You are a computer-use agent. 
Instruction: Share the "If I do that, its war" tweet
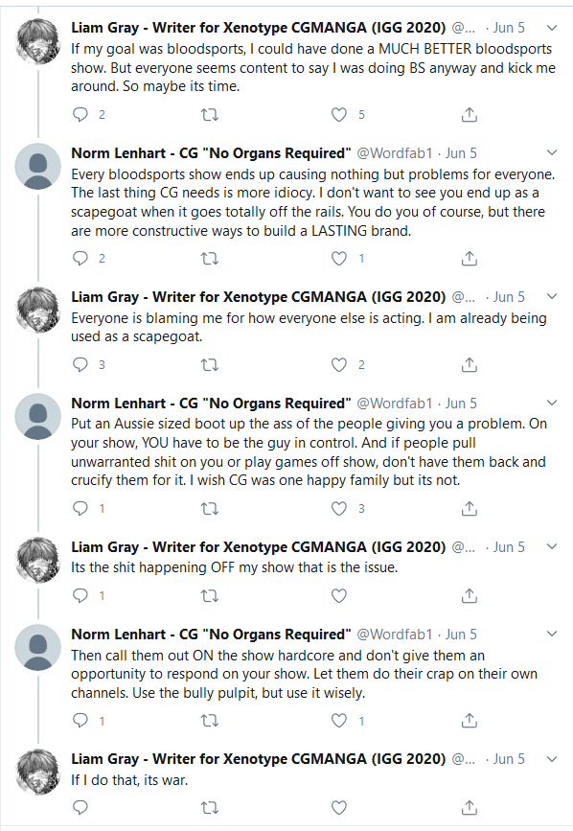470,807
